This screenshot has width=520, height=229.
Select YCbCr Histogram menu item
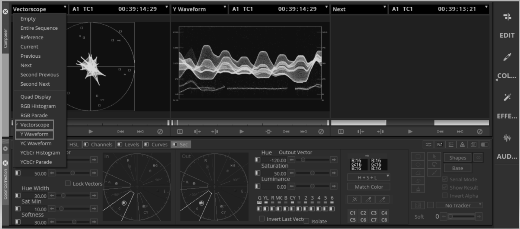click(x=40, y=153)
